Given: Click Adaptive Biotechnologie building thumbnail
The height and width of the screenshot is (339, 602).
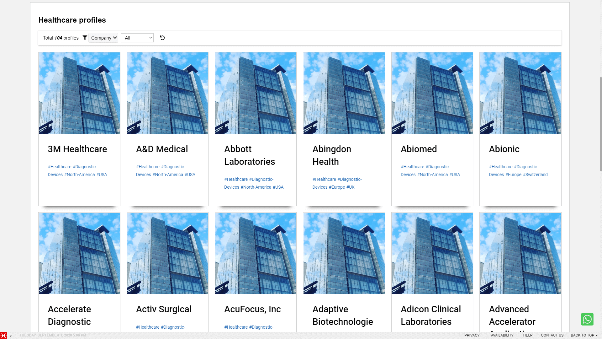Looking at the screenshot, I should 344,253.
